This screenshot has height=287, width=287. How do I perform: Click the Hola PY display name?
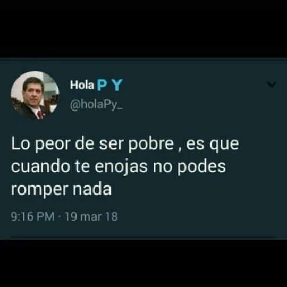[96, 85]
